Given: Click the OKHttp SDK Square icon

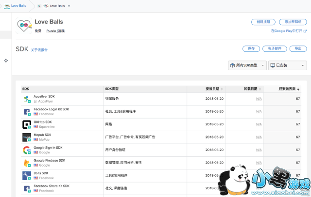Looking at the screenshot, I should [27, 125].
